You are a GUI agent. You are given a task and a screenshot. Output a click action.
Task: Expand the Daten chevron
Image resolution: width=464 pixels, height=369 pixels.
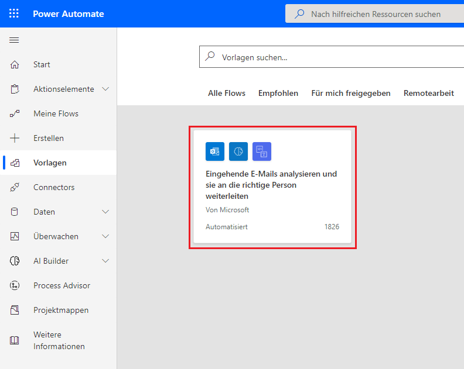[105, 212]
